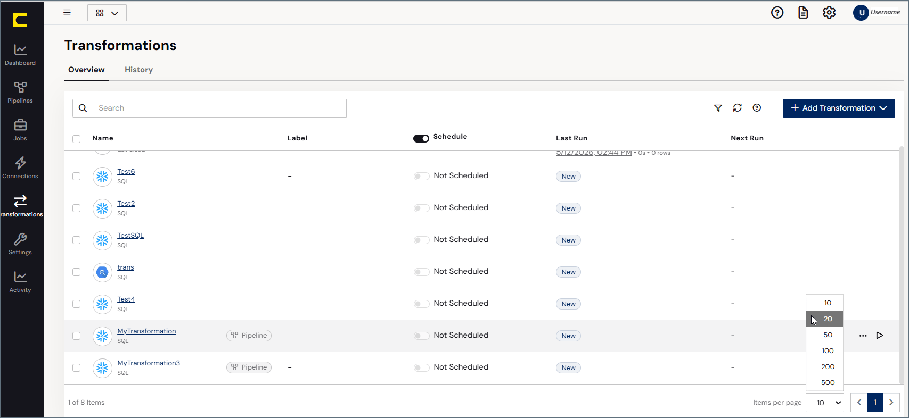Click the BigQuery icon of trans
The width and height of the screenshot is (909, 418).
coord(102,272)
